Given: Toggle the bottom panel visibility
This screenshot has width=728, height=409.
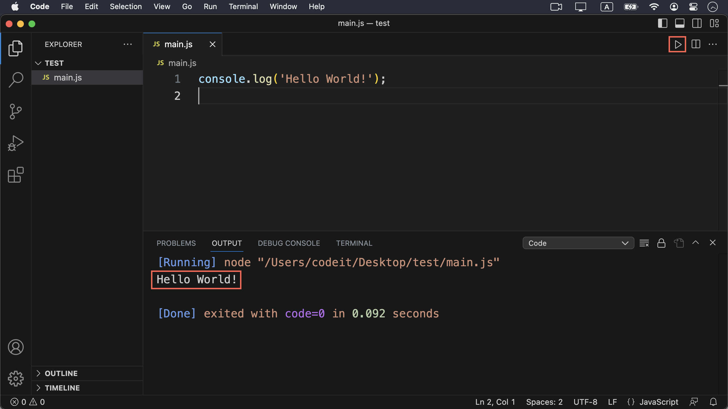Looking at the screenshot, I should tap(680, 23).
